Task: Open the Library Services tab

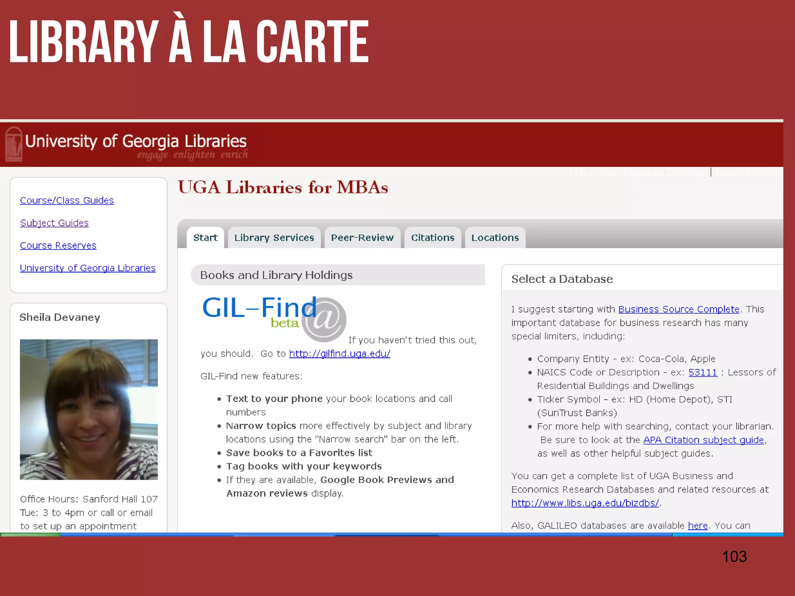Action: pyautogui.click(x=274, y=238)
